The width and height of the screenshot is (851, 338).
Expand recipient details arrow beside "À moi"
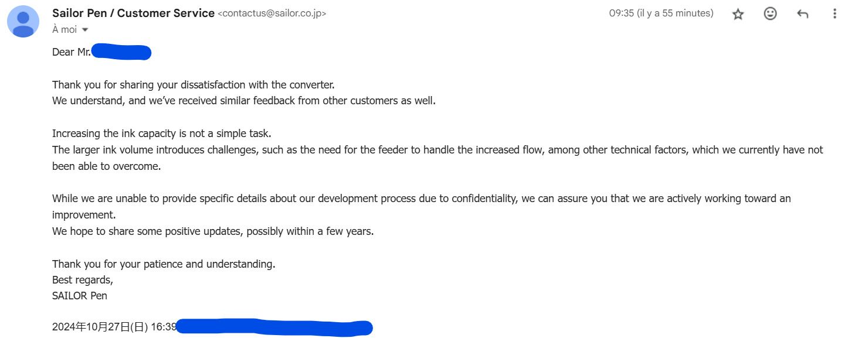coord(85,30)
